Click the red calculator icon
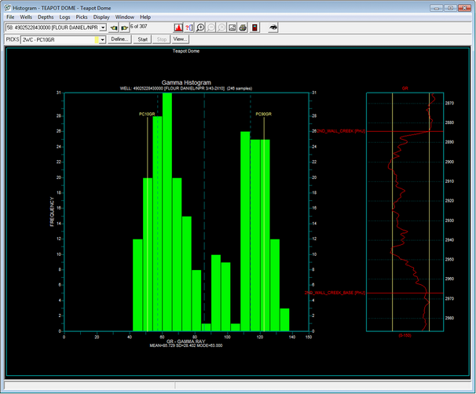 (254, 27)
